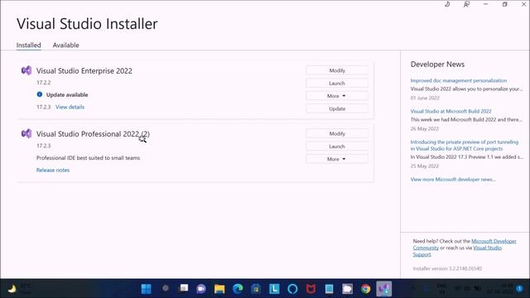Click the '26 May 2022' date text
Image resolution: width=530 pixels, height=298 pixels.
coord(425,129)
